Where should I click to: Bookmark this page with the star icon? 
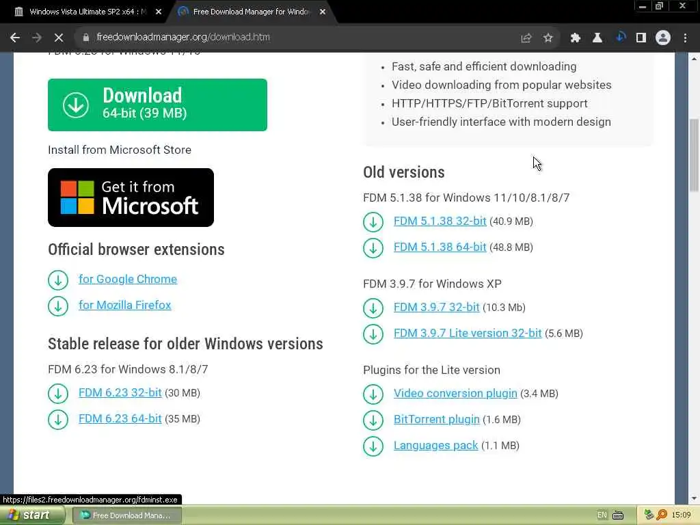(548, 38)
